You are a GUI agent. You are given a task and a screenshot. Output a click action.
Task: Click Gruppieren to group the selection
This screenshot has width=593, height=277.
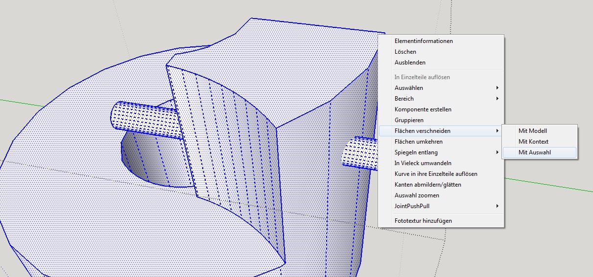click(x=409, y=120)
